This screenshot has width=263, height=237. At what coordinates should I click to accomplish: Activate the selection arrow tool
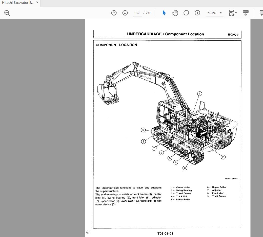tap(164, 13)
